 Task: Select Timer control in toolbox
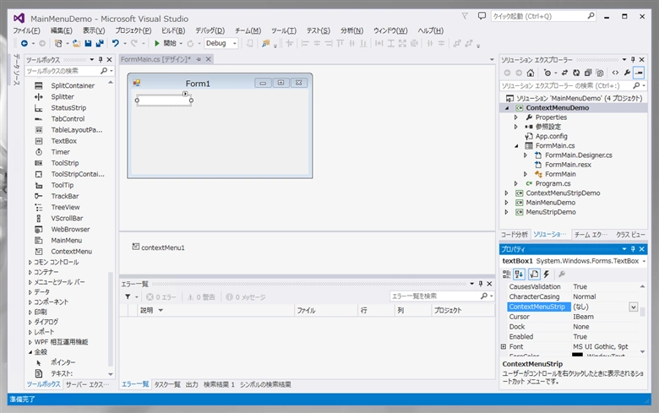pos(61,152)
